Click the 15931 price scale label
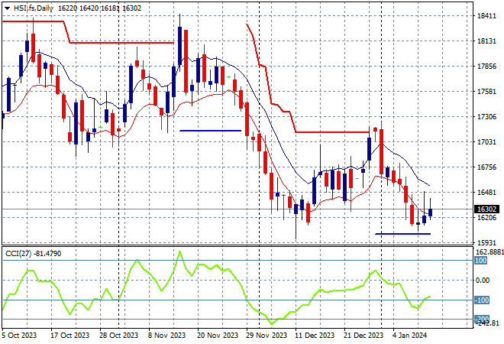Viewport: 504px width, 344px height. tap(486, 243)
